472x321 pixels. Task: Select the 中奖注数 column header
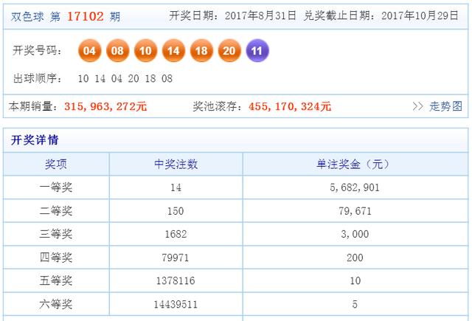pyautogui.click(x=176, y=164)
